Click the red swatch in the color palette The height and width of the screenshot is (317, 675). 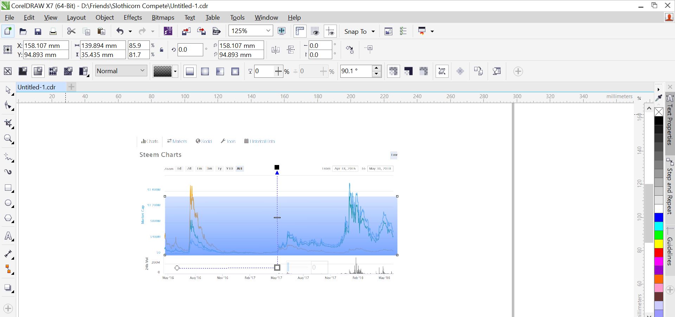click(x=659, y=253)
